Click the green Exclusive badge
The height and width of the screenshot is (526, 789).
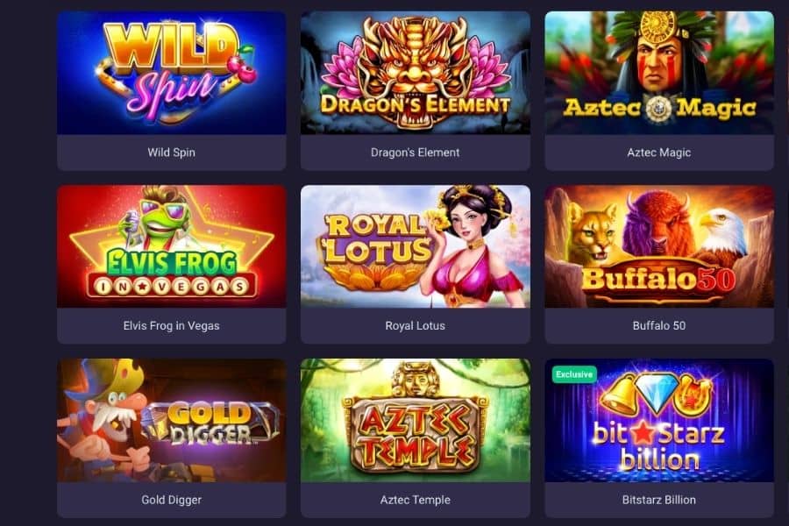(x=574, y=374)
